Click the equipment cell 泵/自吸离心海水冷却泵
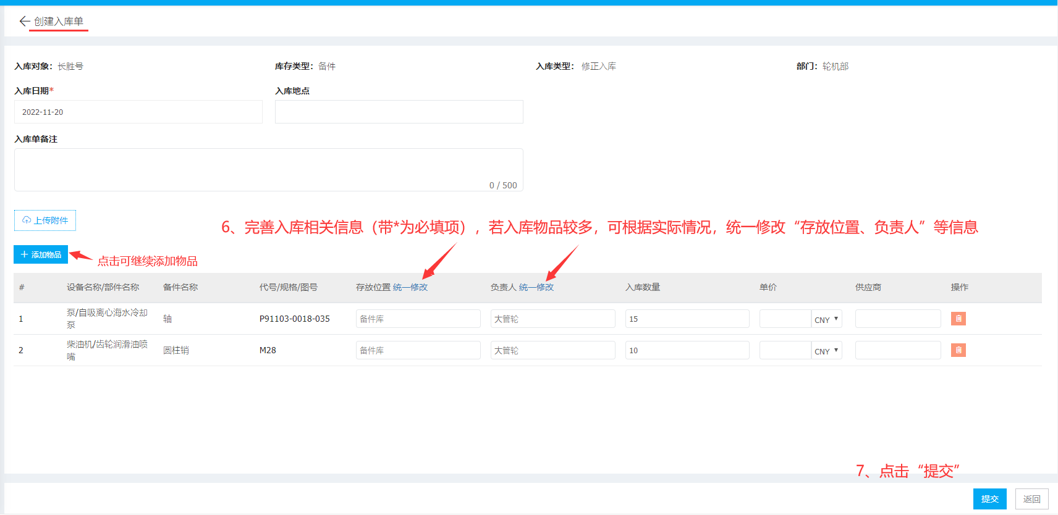1058x515 pixels. click(107, 319)
